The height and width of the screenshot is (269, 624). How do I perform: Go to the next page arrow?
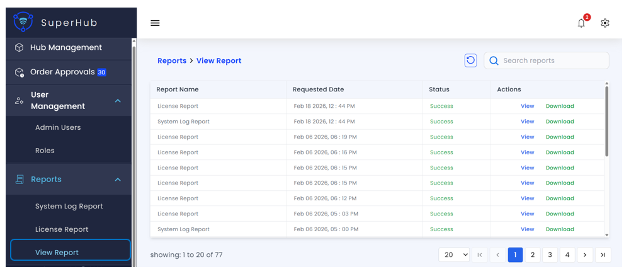coord(585,255)
